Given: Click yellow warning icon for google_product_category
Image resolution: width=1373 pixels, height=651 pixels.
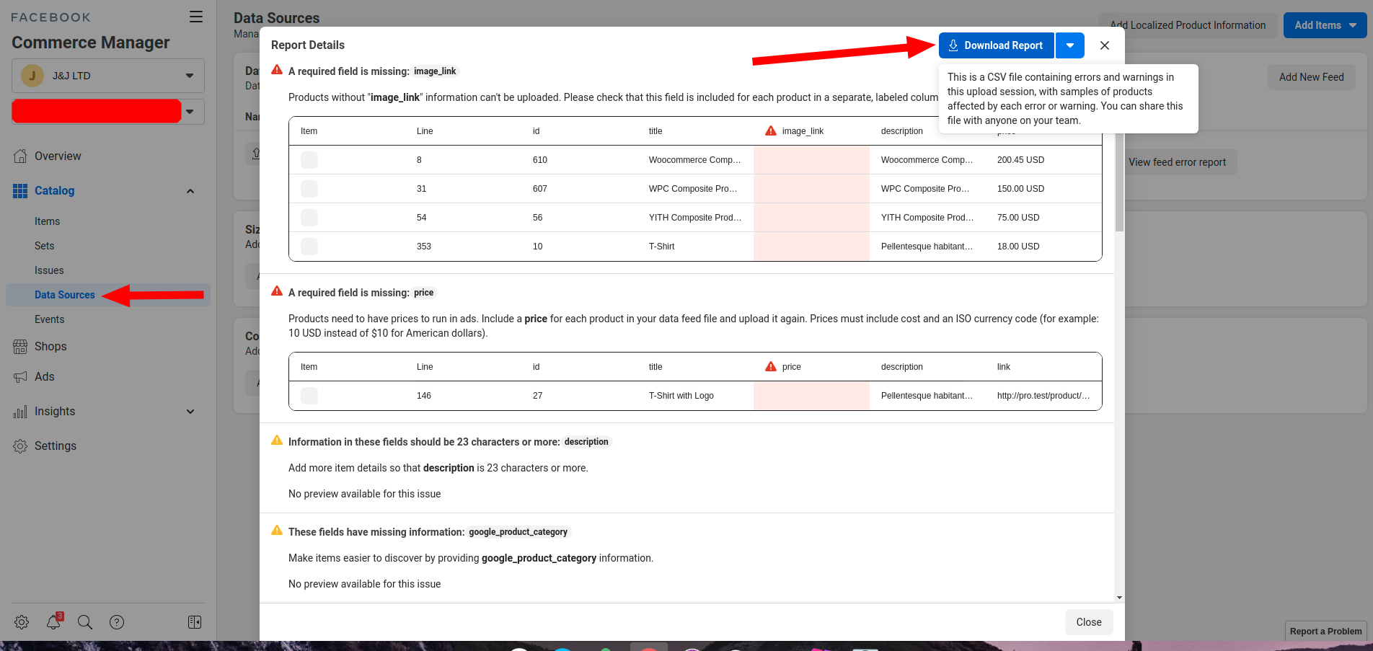Looking at the screenshot, I should point(277,531).
